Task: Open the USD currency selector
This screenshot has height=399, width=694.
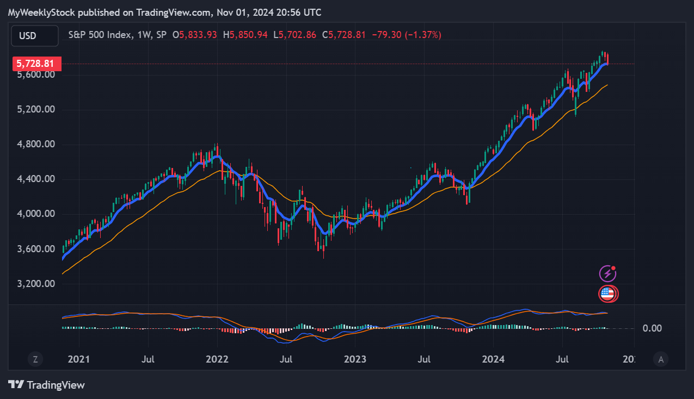Action: (35, 36)
